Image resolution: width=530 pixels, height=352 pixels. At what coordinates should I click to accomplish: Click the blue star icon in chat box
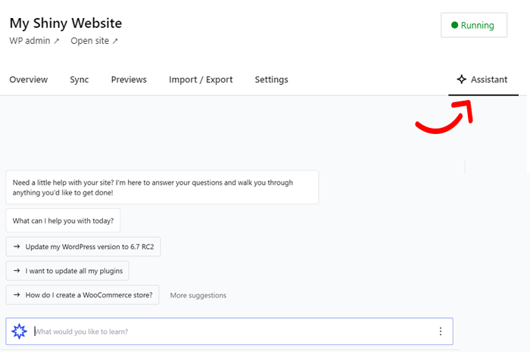20,331
